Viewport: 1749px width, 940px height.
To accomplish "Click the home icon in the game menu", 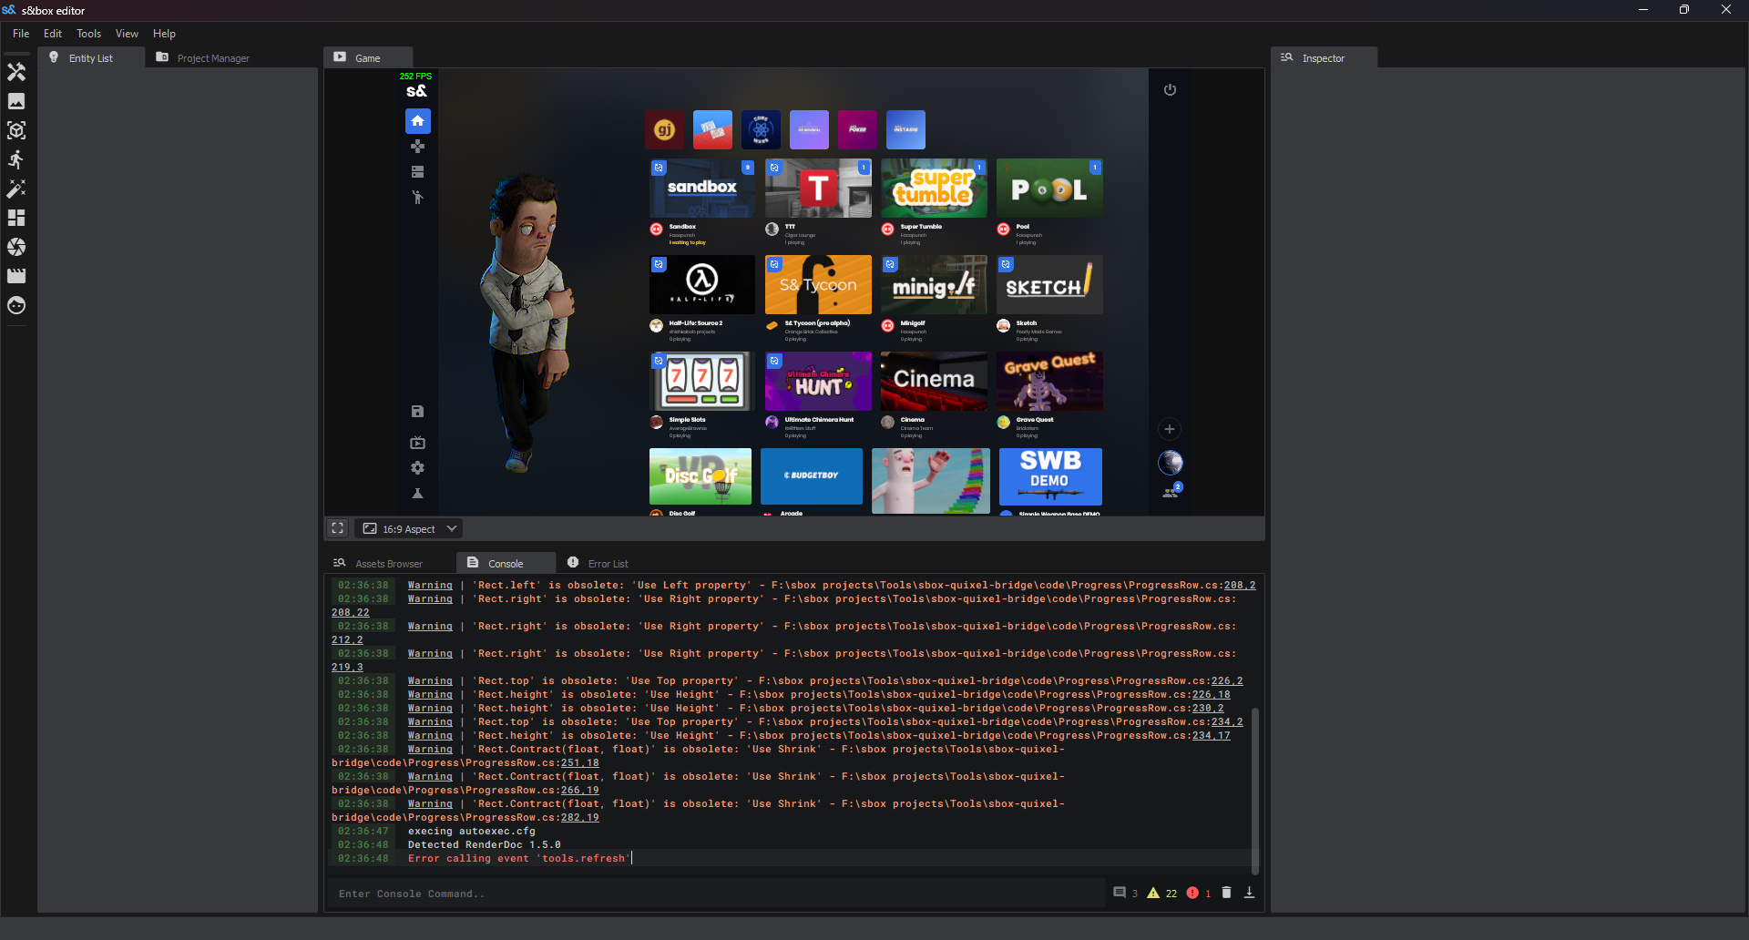I will (417, 120).
